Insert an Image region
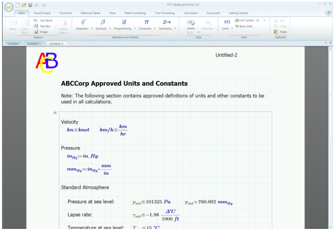The height and width of the screenshot is (231, 335). point(42,32)
